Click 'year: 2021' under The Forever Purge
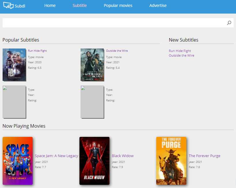This screenshot has width=236, height=188. tap(195, 162)
